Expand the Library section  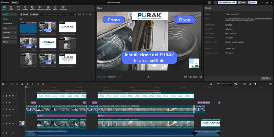click(x=9, y=42)
